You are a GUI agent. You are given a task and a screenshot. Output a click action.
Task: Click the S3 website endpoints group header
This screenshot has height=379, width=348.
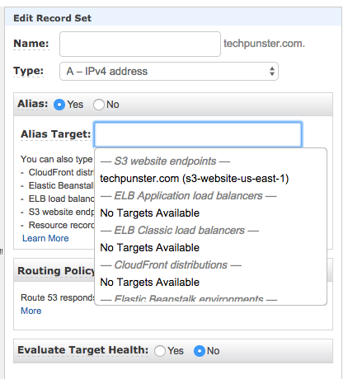[165, 161]
